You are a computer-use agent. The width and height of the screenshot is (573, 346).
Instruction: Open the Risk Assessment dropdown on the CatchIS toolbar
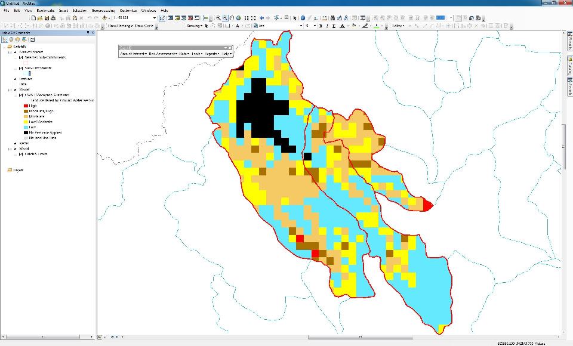(x=162, y=54)
